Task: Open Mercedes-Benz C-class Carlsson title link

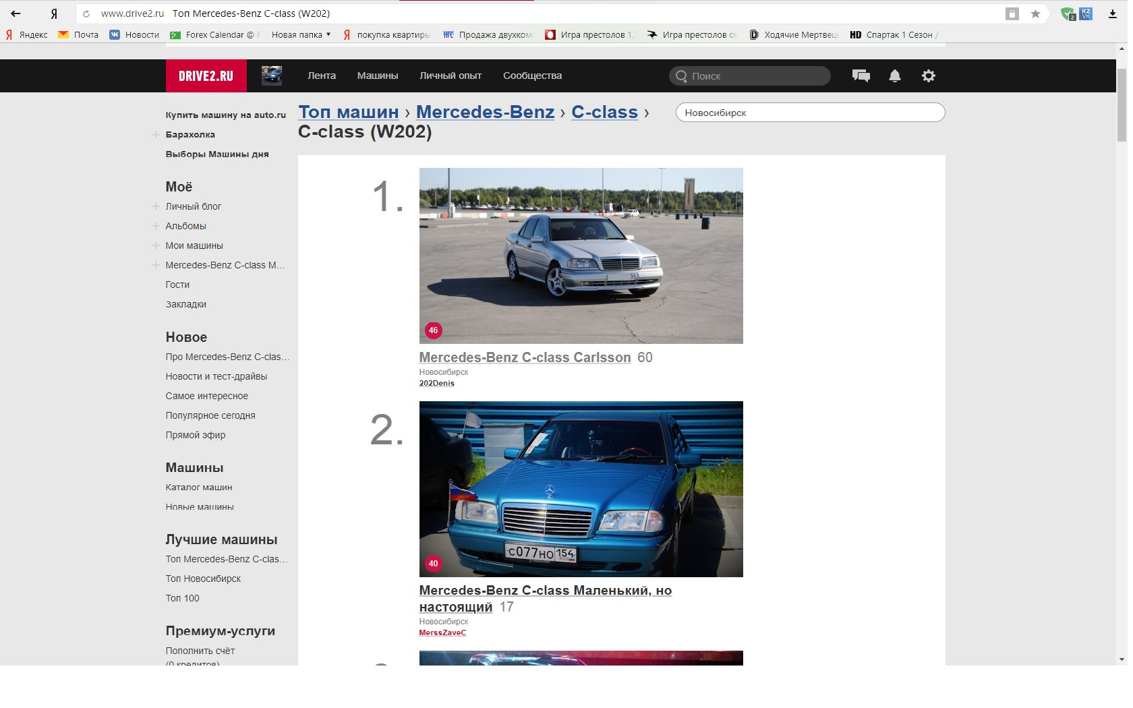Action: (525, 357)
